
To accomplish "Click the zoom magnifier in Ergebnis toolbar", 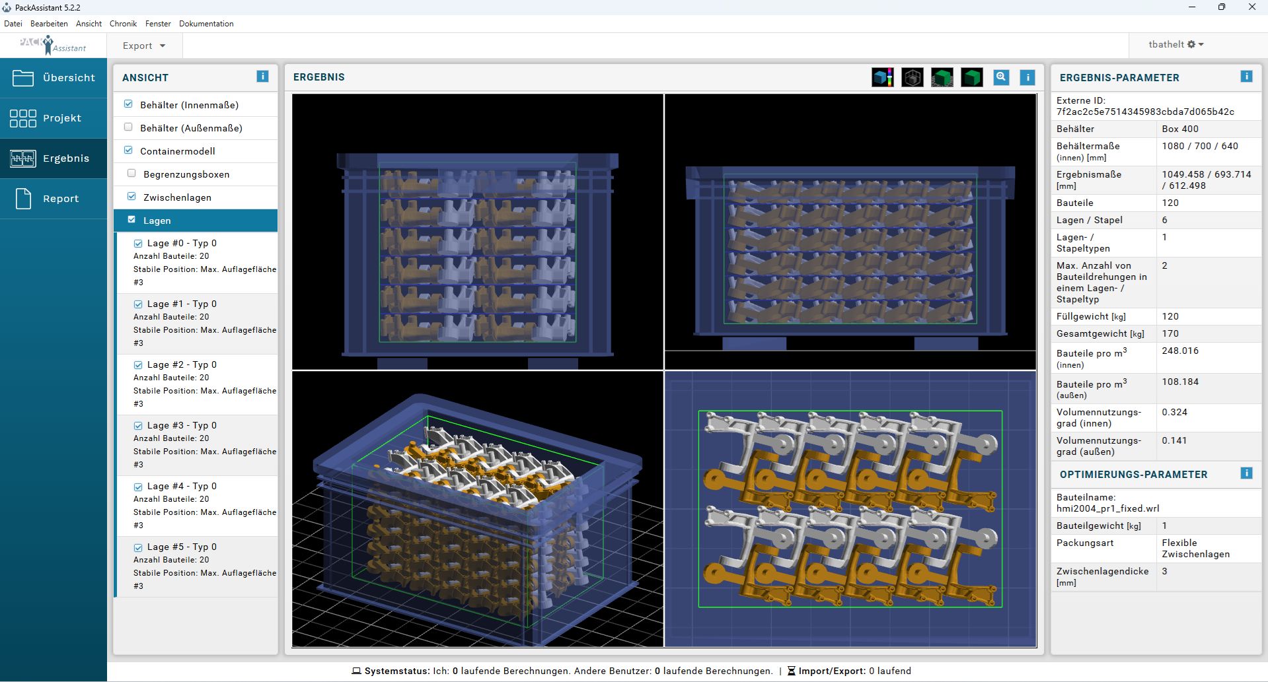I will coord(1001,77).
